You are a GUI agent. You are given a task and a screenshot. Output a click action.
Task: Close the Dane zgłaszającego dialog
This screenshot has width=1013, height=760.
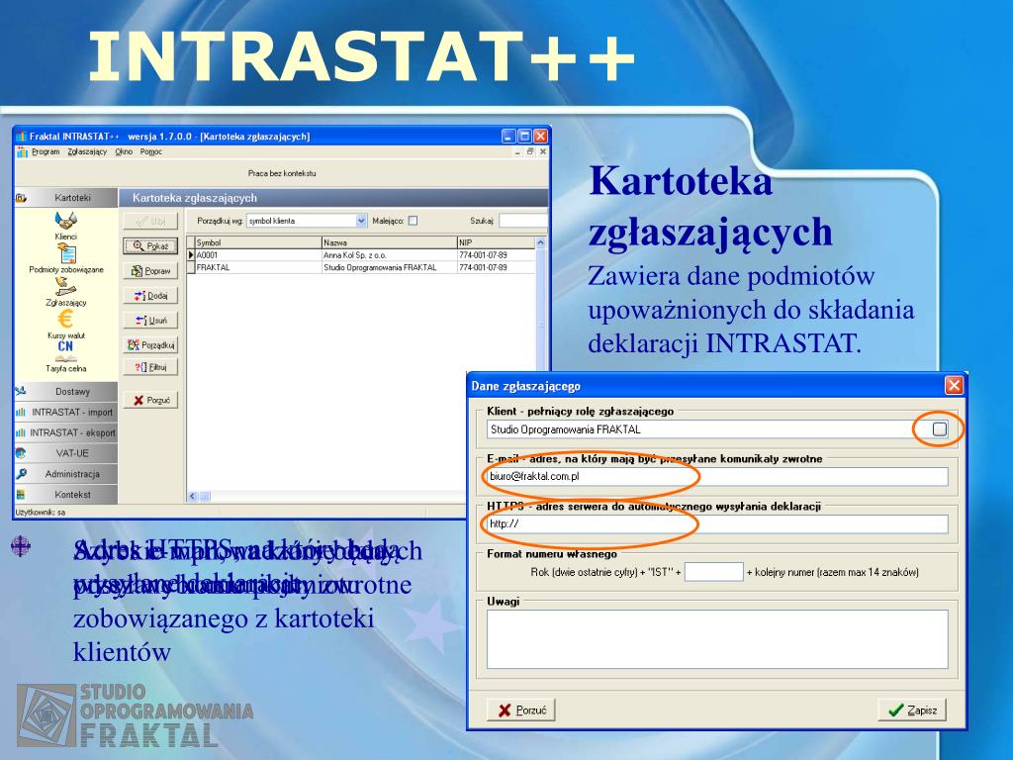954,386
